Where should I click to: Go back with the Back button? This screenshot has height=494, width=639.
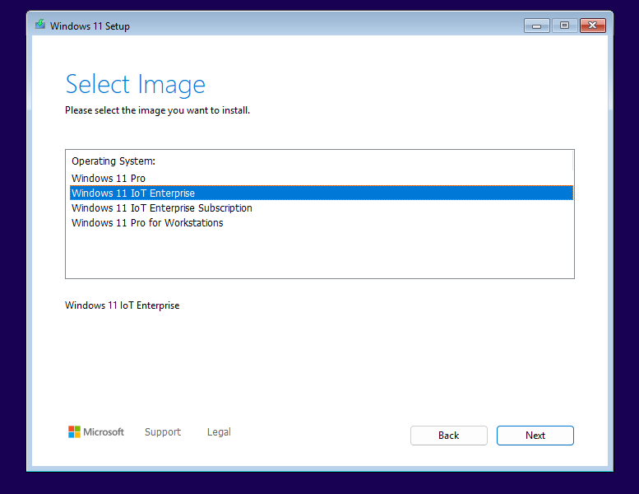pyautogui.click(x=449, y=436)
